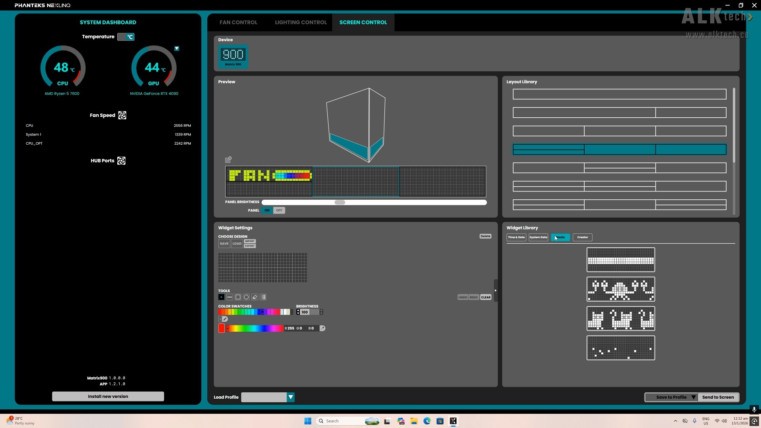Open the GPU gauge dropdown chevron
The height and width of the screenshot is (428, 761).
(177, 48)
